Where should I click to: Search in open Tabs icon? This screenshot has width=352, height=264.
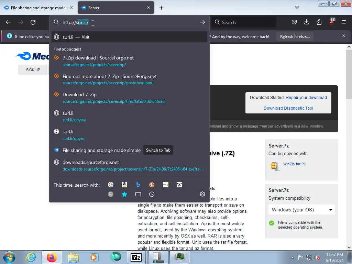138,194
